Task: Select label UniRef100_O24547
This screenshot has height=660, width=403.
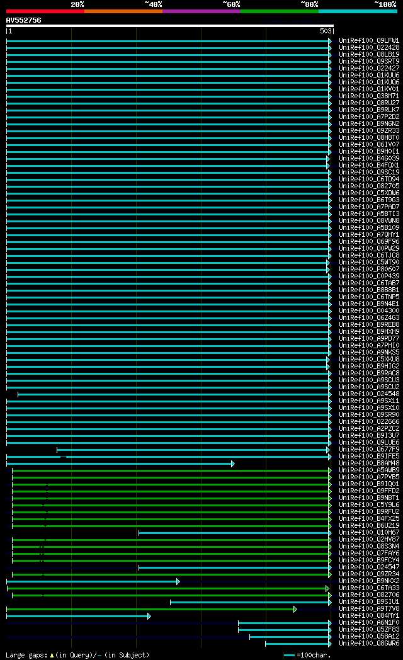Action: (x=369, y=567)
